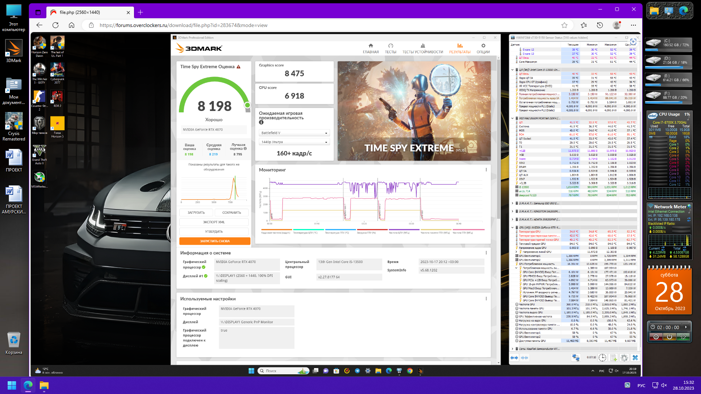Open the browser history icon

tap(600, 25)
